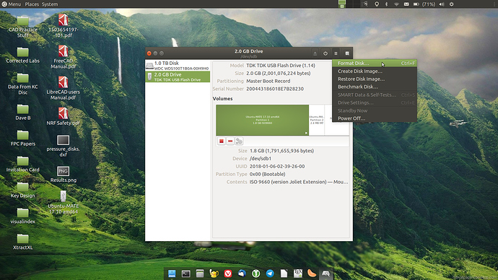Viewport: 498px width, 280px height.
Task: Select the green Ubuntu-MATE Partition 1 block
Action: click(262, 120)
